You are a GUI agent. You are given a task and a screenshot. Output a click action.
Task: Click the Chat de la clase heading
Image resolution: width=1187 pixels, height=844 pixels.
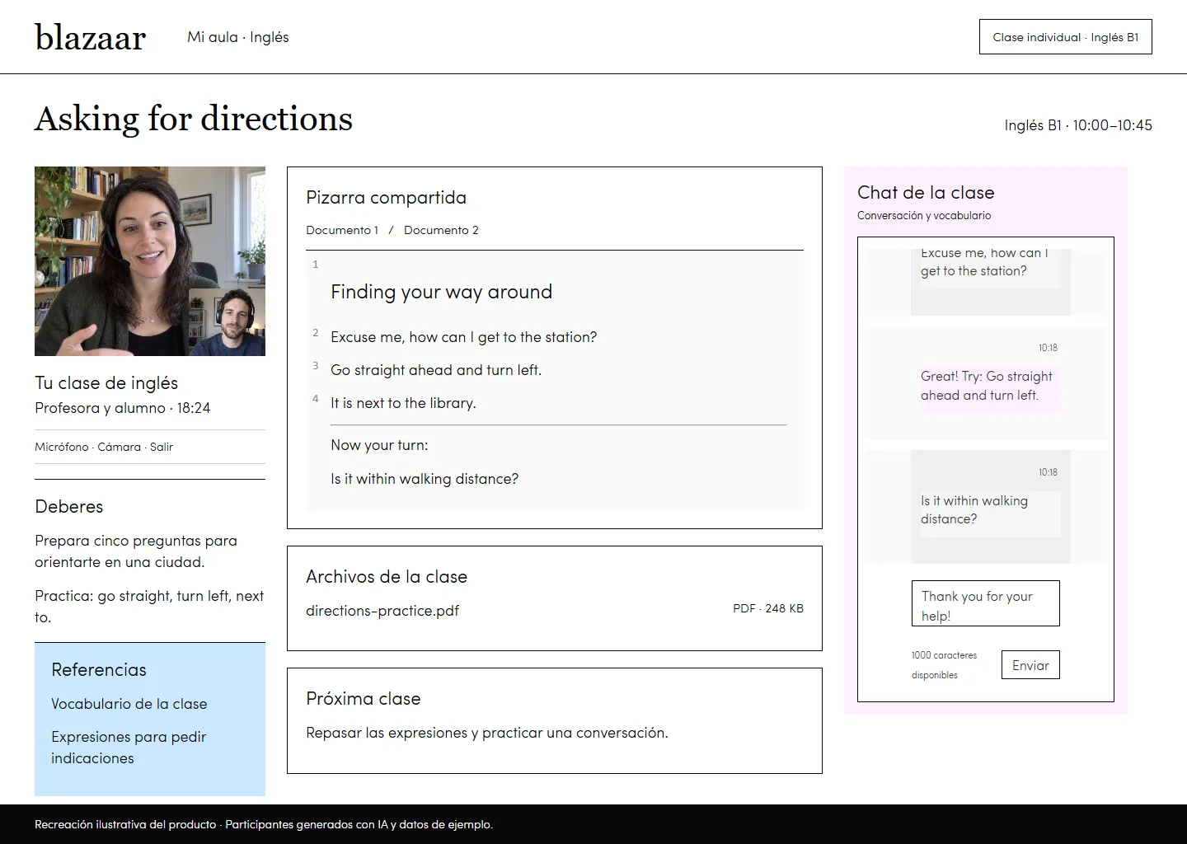coord(926,193)
